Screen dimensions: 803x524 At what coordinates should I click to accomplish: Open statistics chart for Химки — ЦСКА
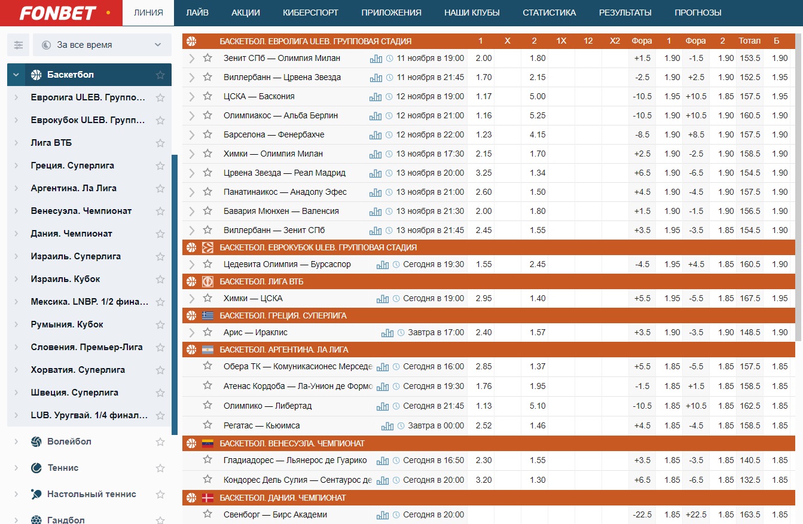click(x=383, y=298)
